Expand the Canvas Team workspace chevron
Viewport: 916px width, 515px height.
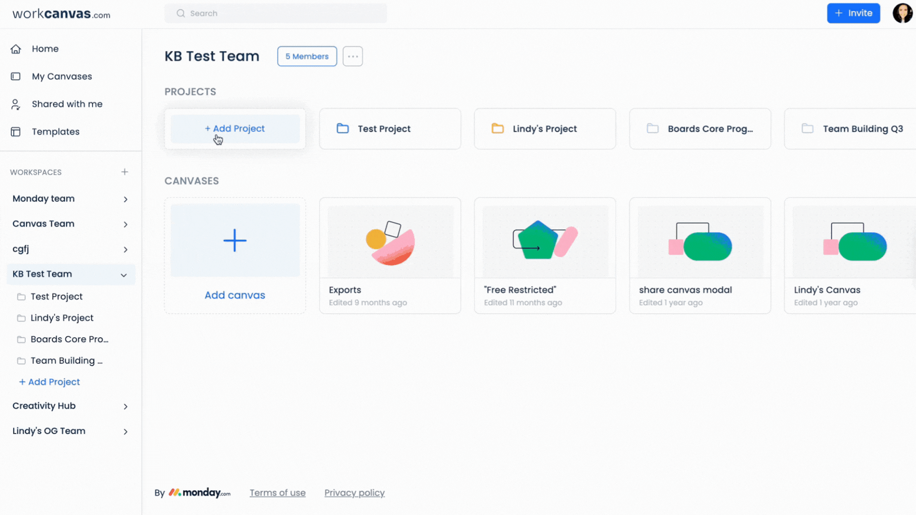(x=125, y=225)
